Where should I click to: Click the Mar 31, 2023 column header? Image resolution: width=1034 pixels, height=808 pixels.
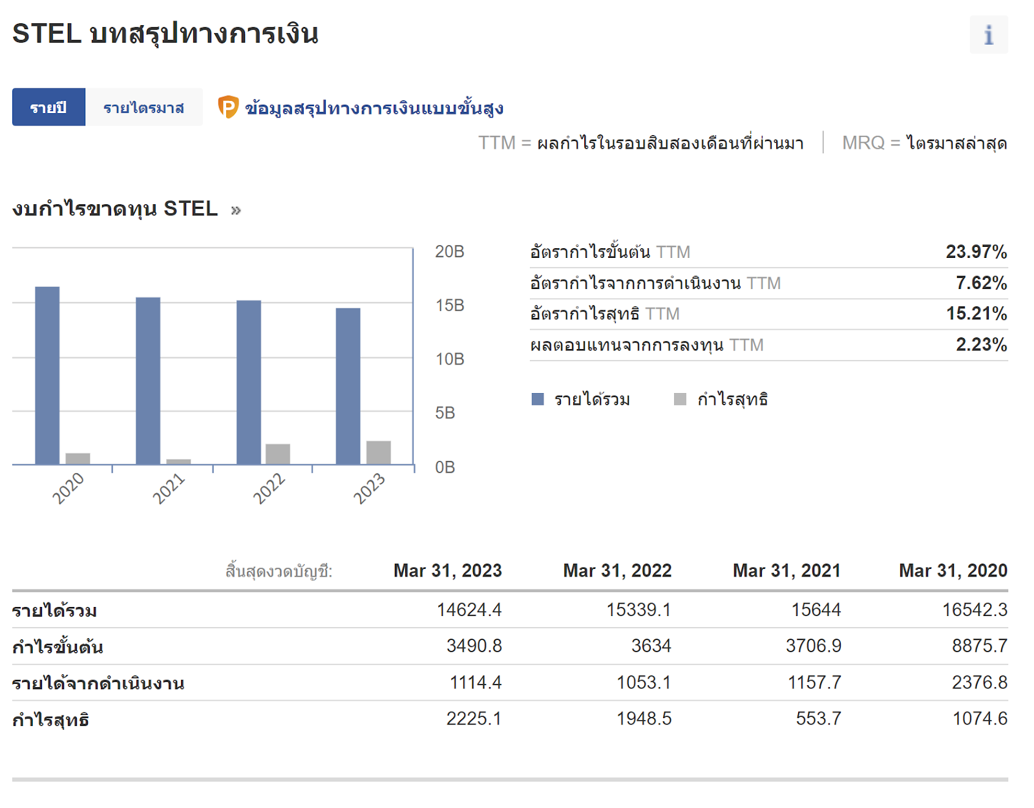point(447,570)
